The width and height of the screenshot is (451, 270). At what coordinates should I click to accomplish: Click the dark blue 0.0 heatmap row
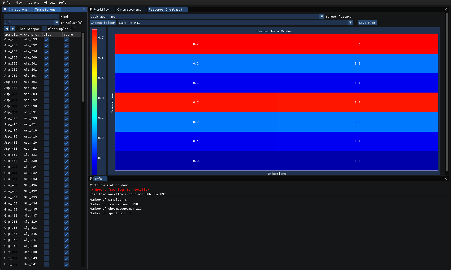(x=276, y=161)
